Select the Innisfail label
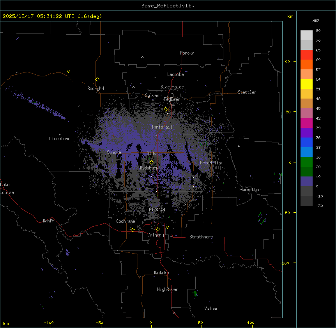The width and height of the screenshot is (336, 328). click(x=162, y=127)
